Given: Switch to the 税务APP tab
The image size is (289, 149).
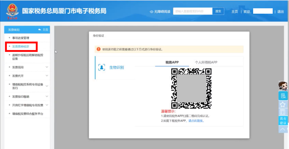Looking at the screenshot, I should tap(172, 62).
